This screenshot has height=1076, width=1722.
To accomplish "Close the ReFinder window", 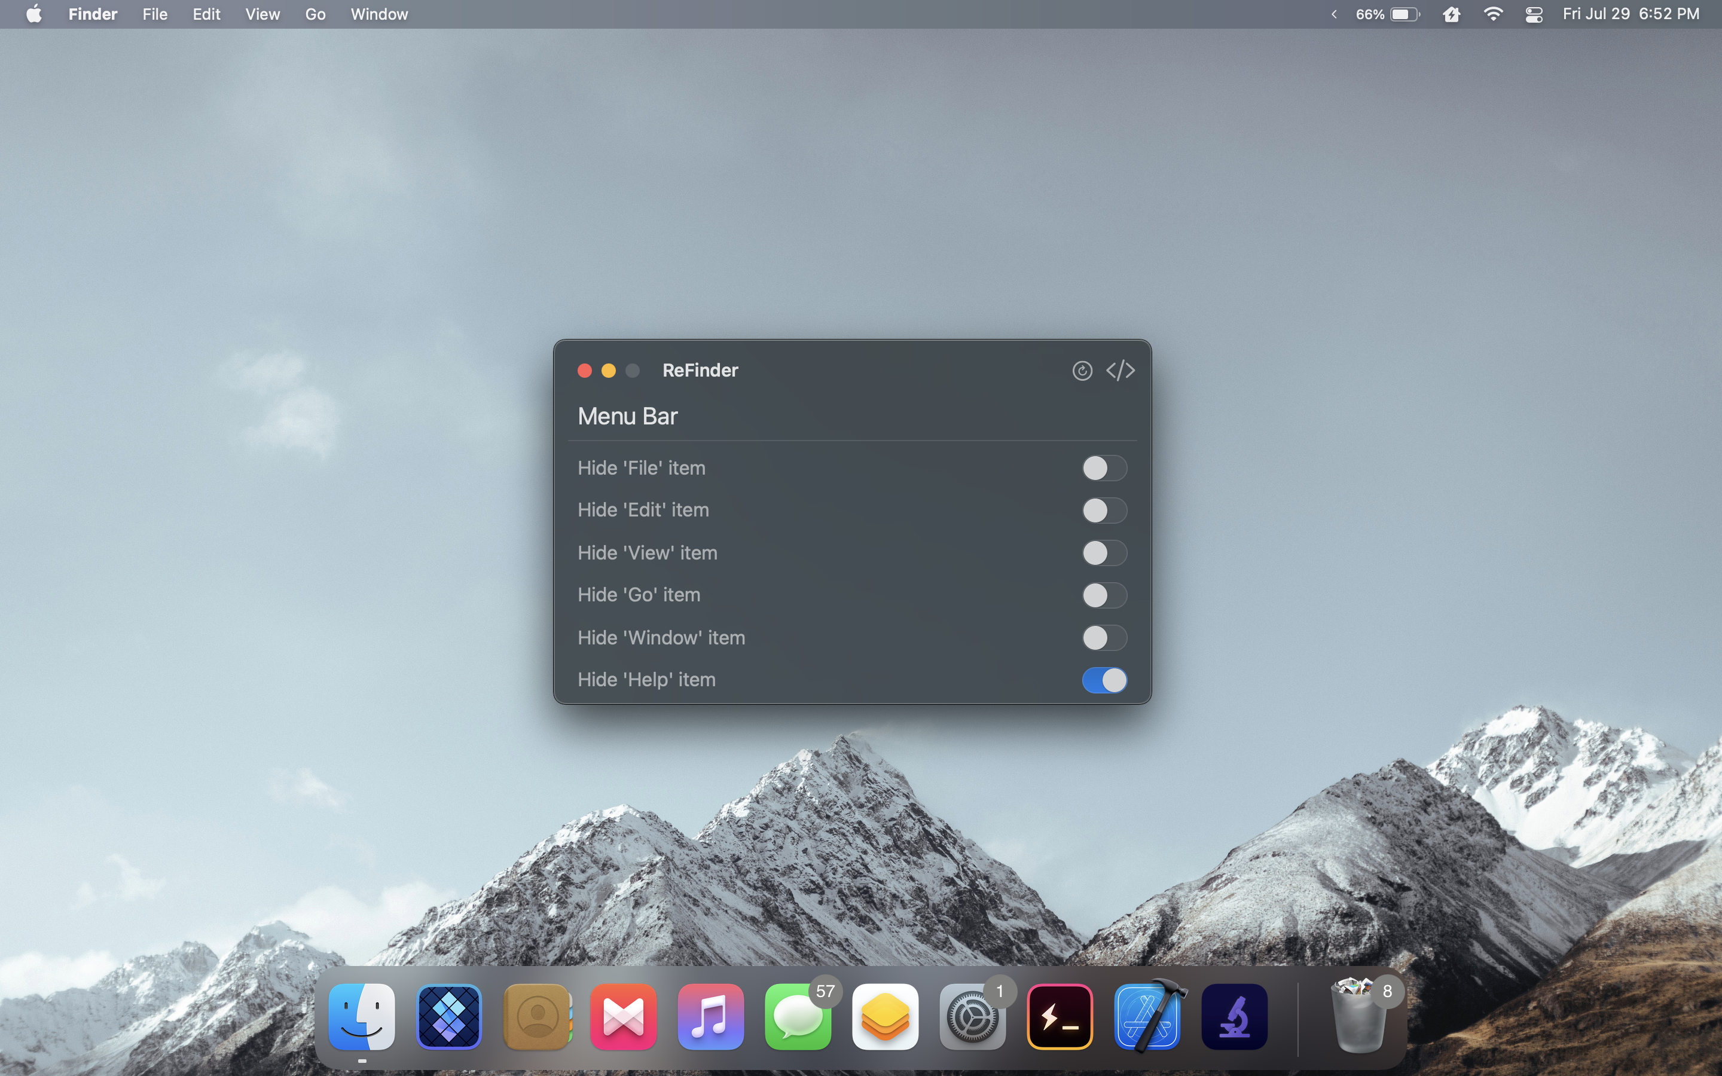I will 584,371.
